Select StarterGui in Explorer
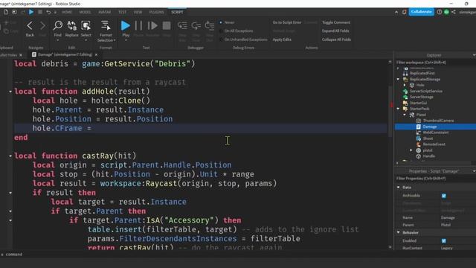The height and width of the screenshot is (268, 476). point(418,103)
